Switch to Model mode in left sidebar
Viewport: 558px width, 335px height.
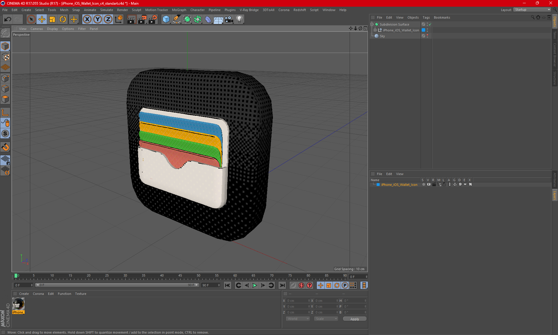(x=5, y=47)
